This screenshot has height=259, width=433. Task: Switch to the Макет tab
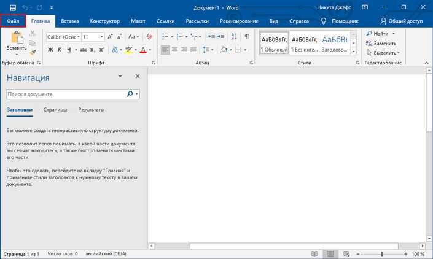pyautogui.click(x=138, y=21)
